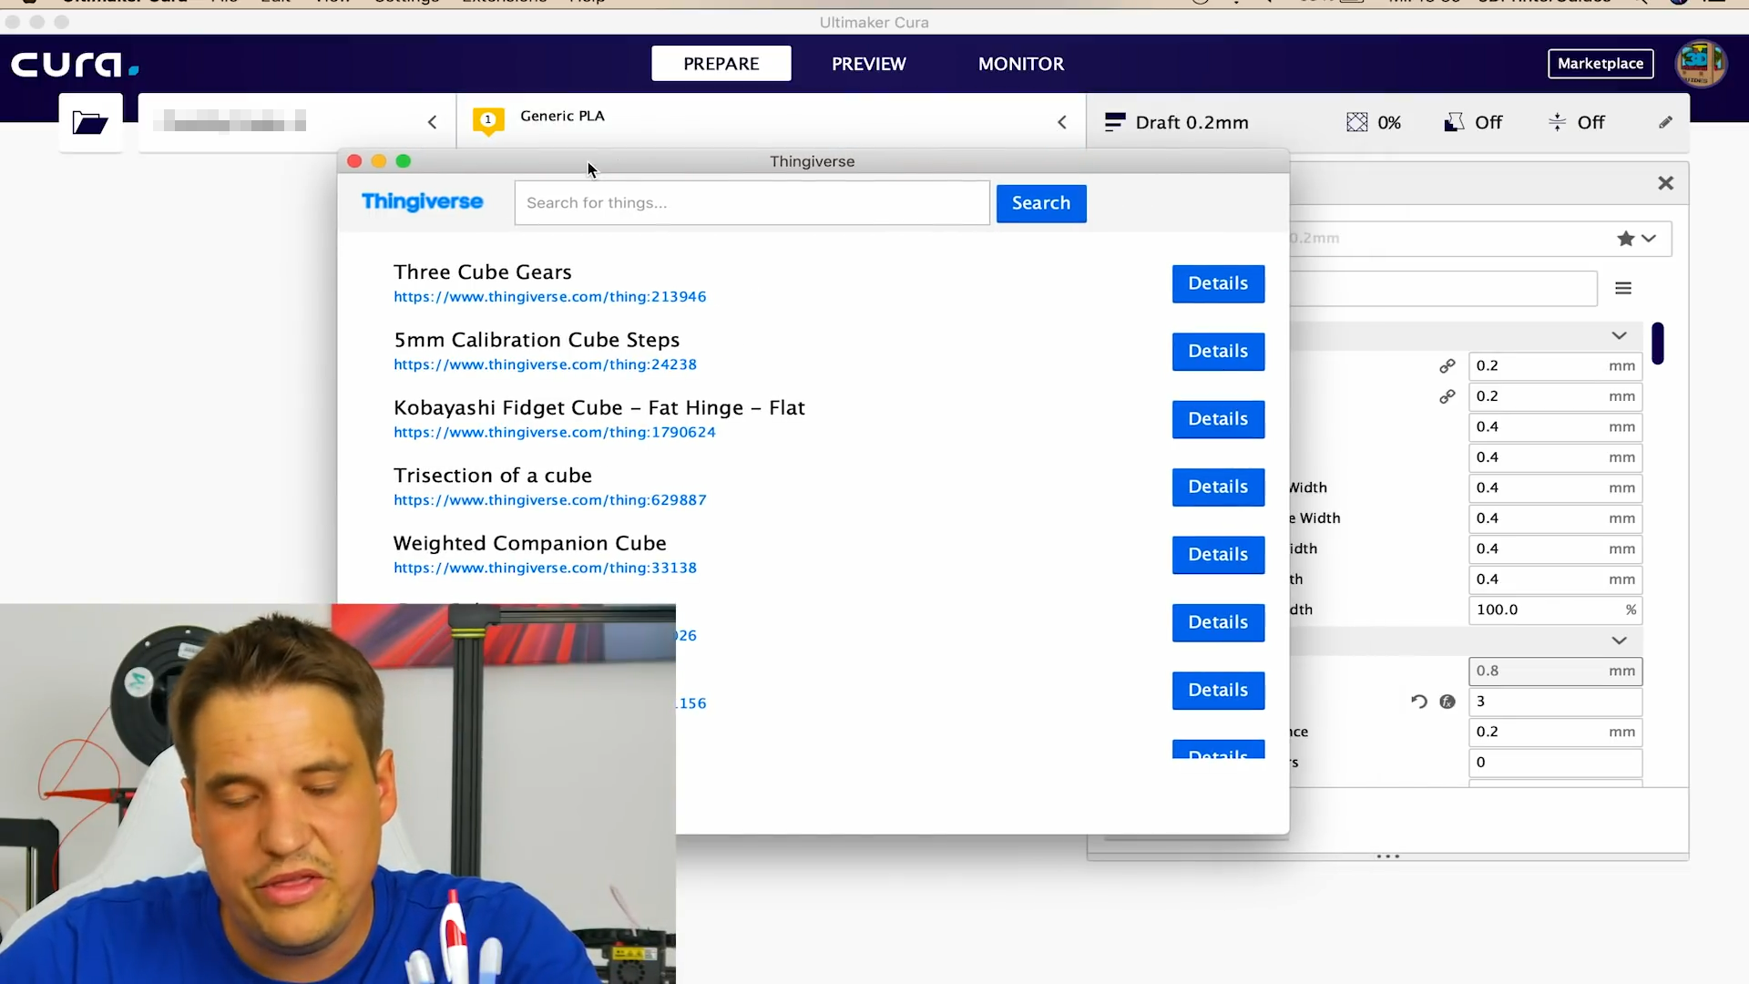Screen dimensions: 1749x984
Task: Open Details for Kobayashi Fidget Cube
Action: tap(1218, 419)
